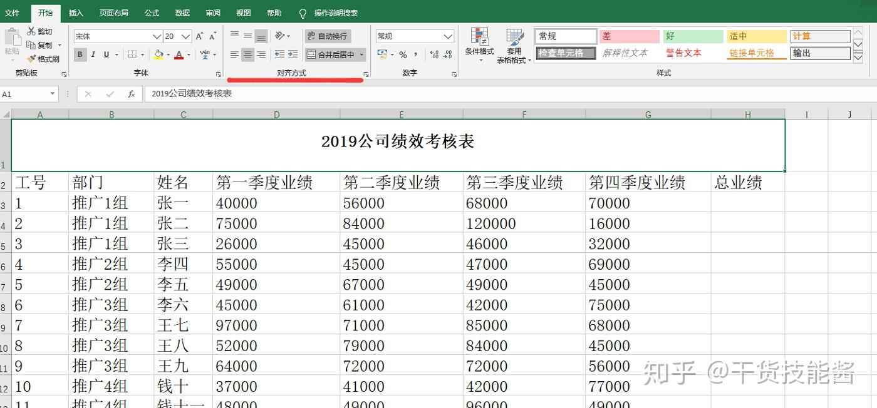
Task: Toggle Merge & Center (合并后居中)
Action: [x=331, y=54]
